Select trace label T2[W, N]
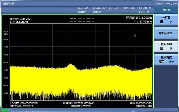Image resolution: width=179 pixels, height=112 pixels. pyautogui.click(x=72, y=22)
